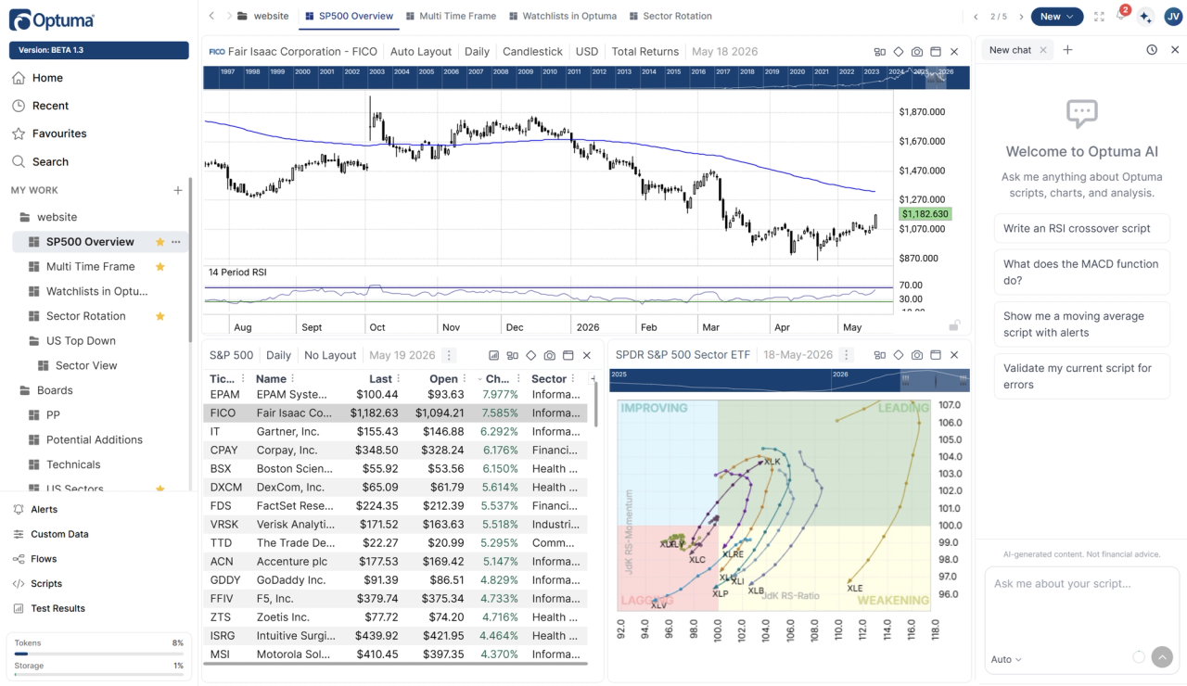Viewport: 1187px width, 686px height.
Task: Click the diamond icon in the S&P 500 watchlist panel
Action: click(531, 355)
